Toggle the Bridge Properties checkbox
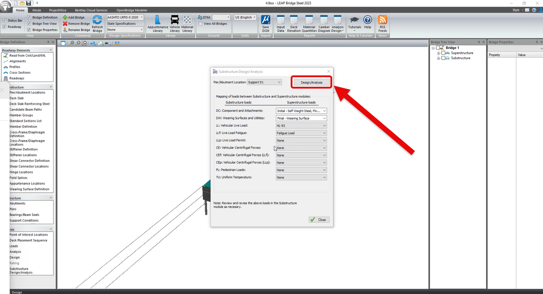The height and width of the screenshot is (294, 543). coord(29,30)
